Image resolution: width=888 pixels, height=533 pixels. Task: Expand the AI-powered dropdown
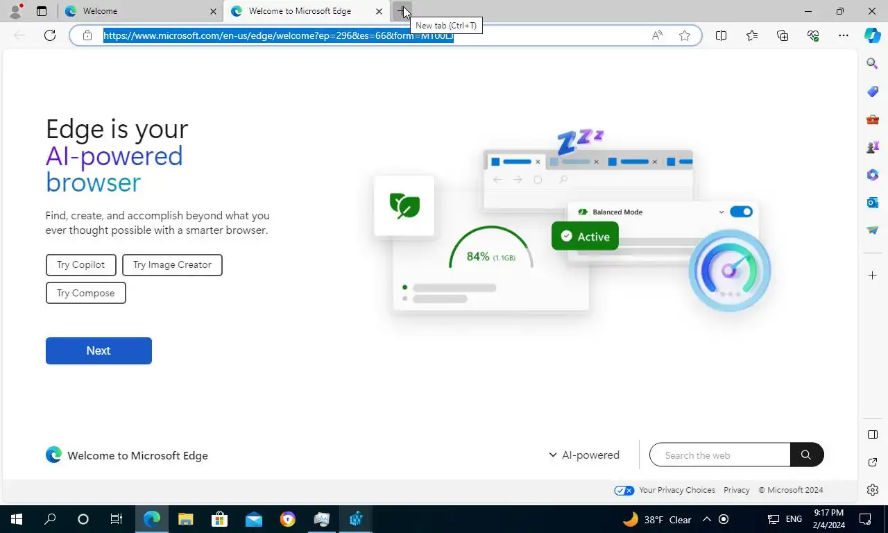pyautogui.click(x=583, y=455)
